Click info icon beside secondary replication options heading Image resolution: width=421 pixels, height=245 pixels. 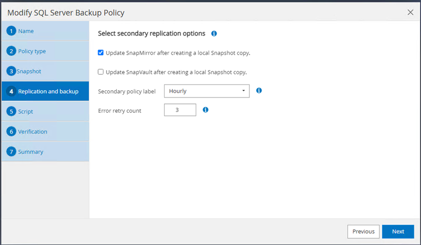click(214, 33)
